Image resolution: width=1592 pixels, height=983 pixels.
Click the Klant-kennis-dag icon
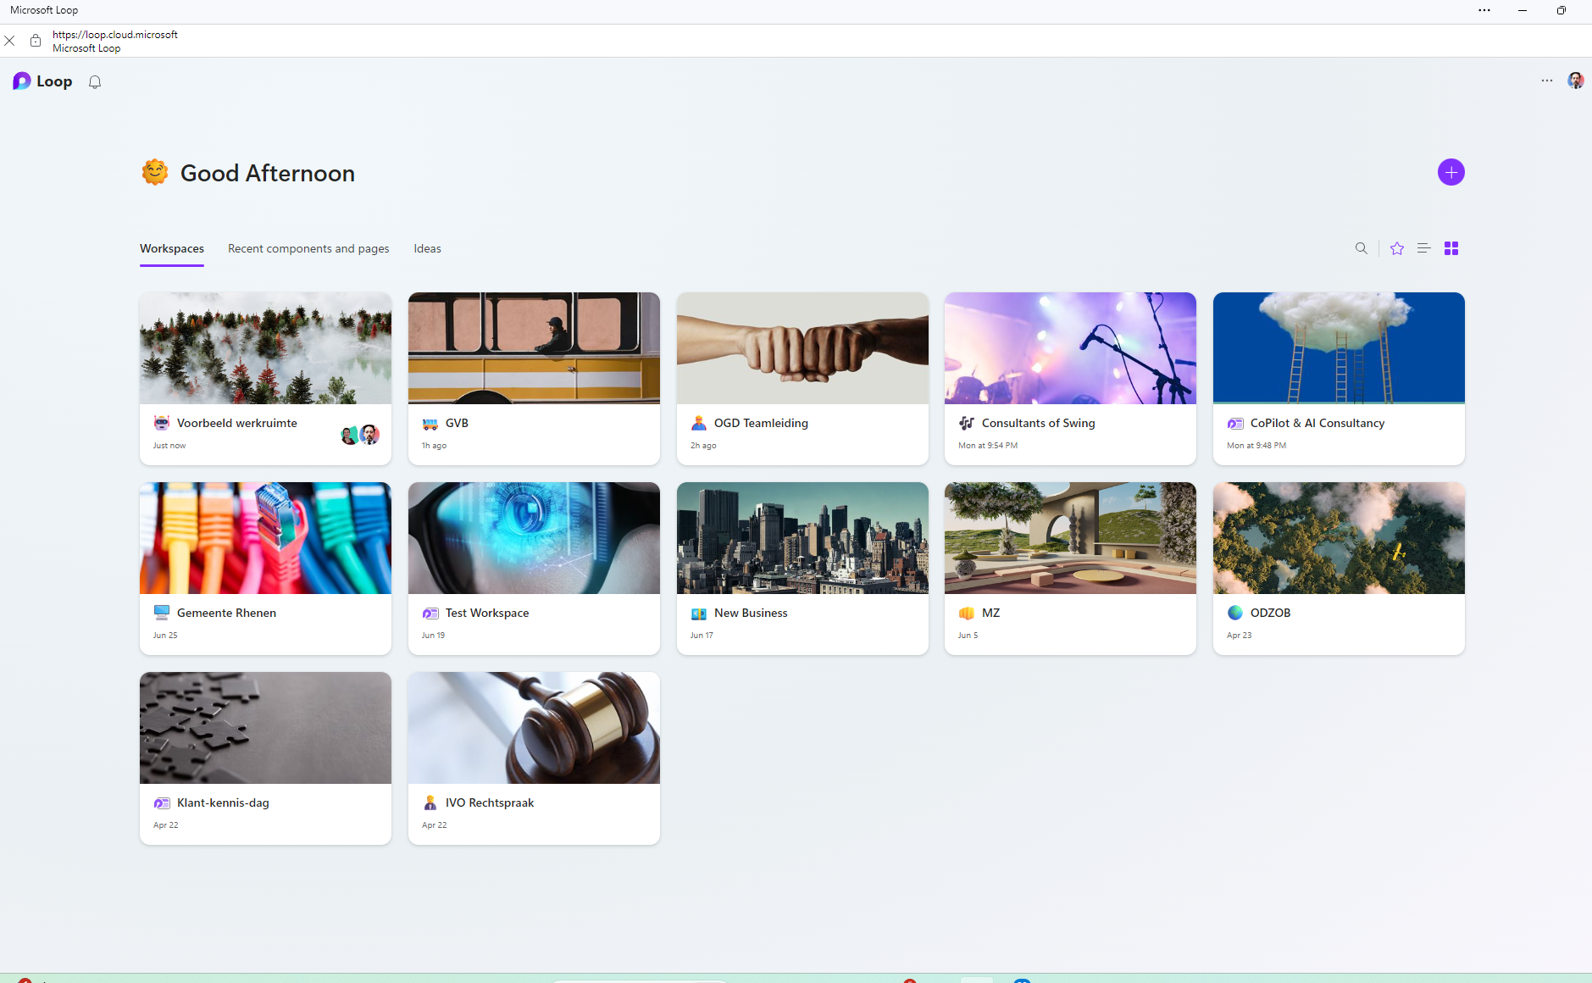pyautogui.click(x=162, y=803)
